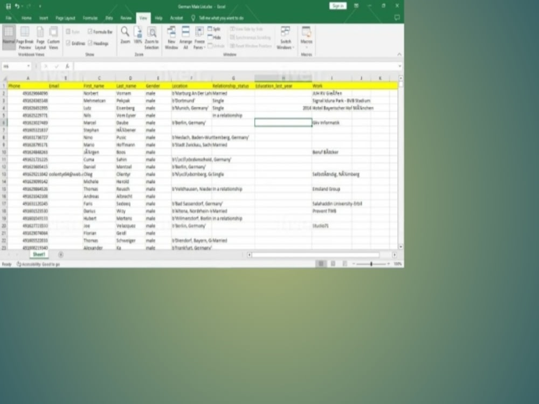
Task: Expand Freeze Panes dropdown
Action: pos(199,47)
